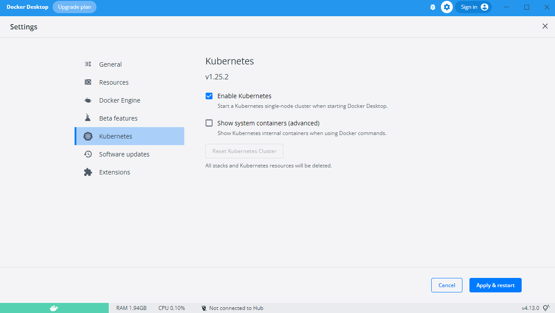The width and height of the screenshot is (555, 313).
Task: Click Reset Kubernetes Cluster button
Action: [244, 151]
